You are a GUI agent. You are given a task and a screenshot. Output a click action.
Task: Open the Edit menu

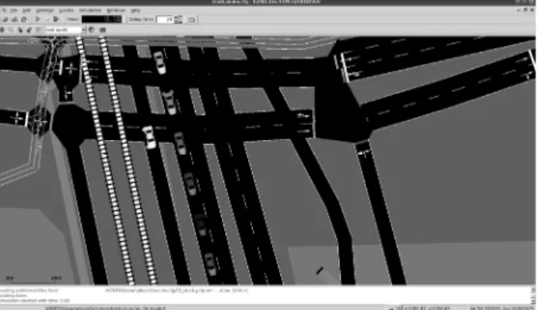(x=27, y=10)
